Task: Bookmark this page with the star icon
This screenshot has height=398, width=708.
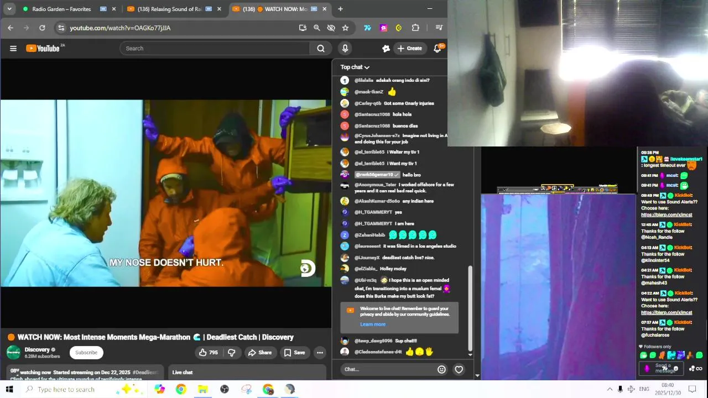Action: point(345,28)
